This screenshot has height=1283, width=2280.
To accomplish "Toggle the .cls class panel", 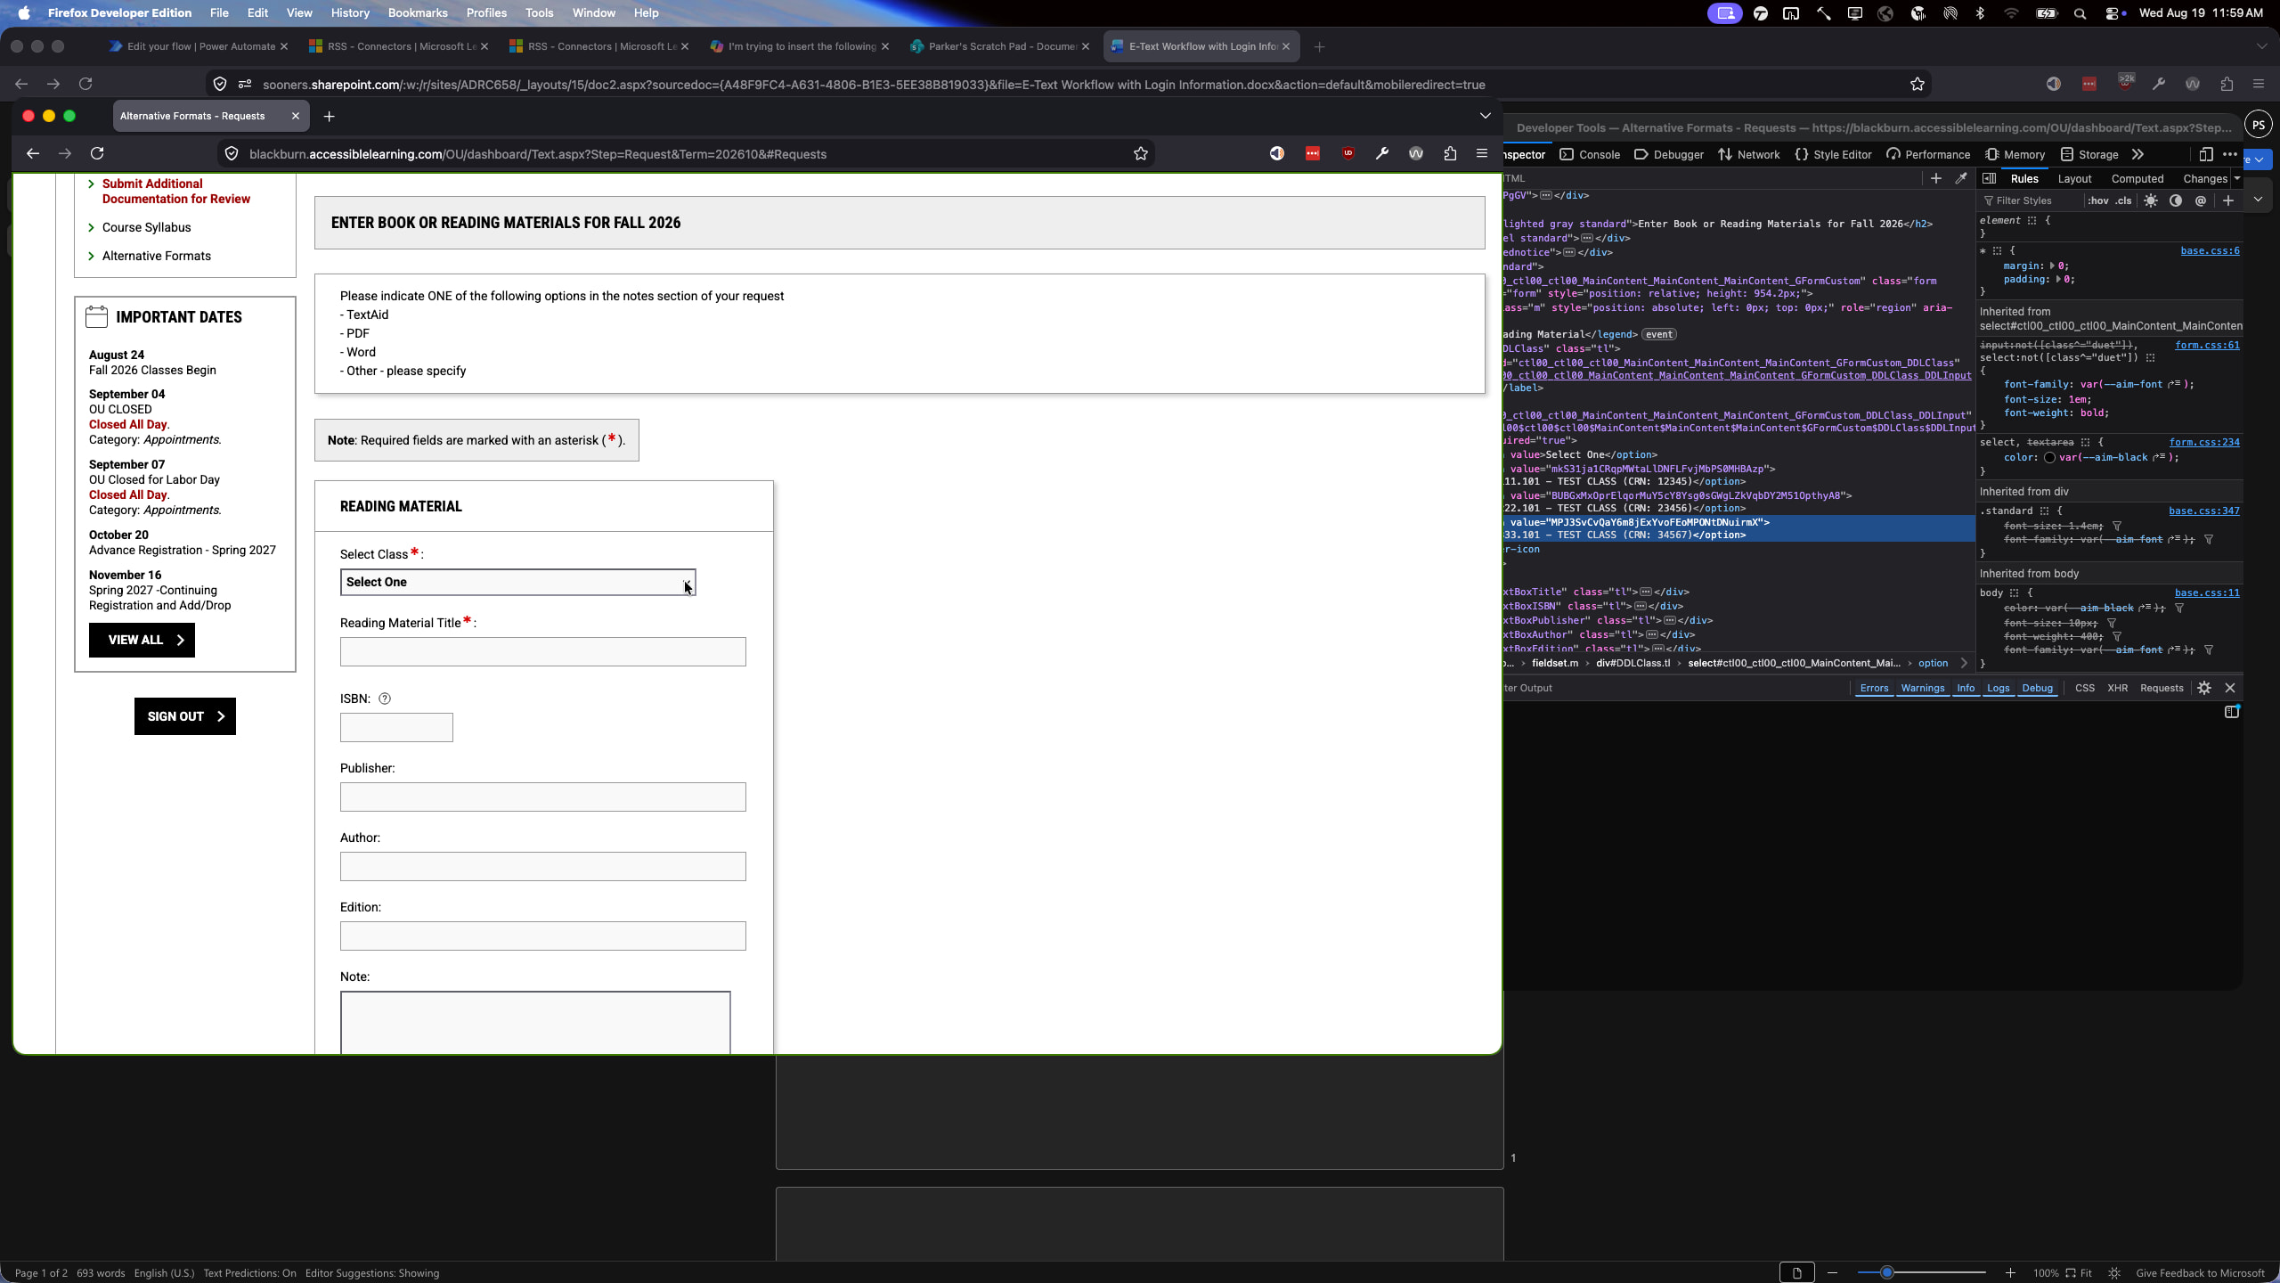I will point(2124,200).
